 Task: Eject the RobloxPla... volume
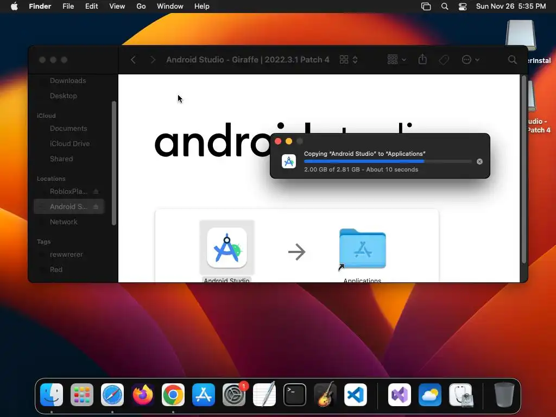click(96, 192)
